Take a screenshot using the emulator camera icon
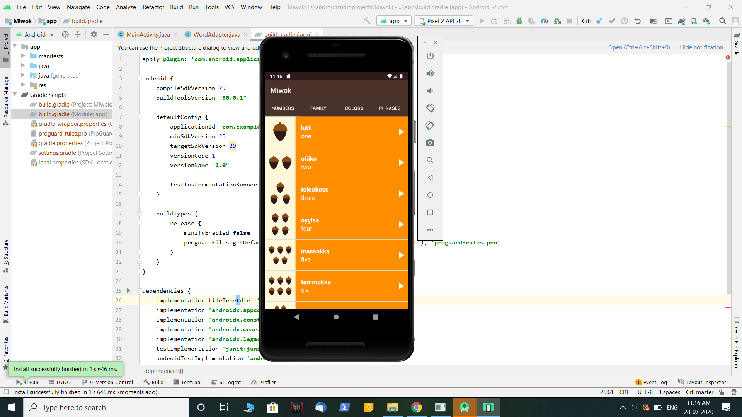 point(430,142)
